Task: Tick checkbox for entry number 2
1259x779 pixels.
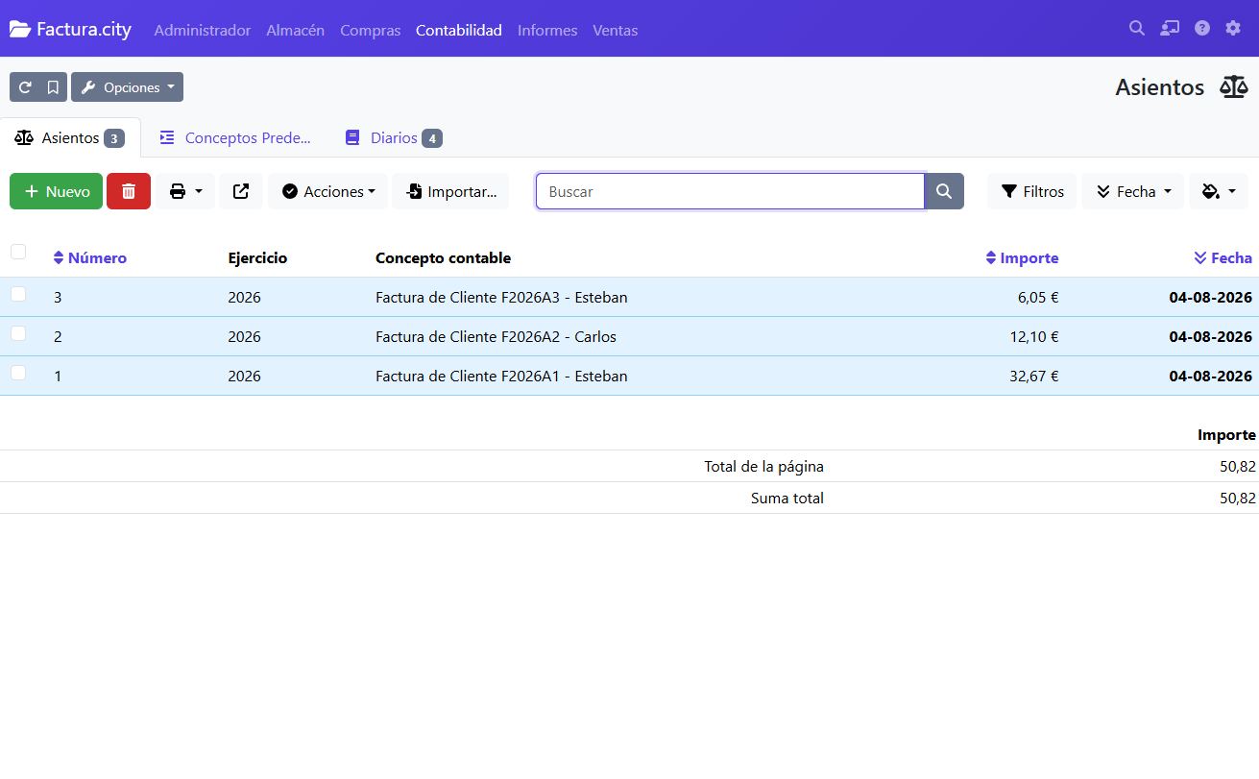Action: click(18, 333)
